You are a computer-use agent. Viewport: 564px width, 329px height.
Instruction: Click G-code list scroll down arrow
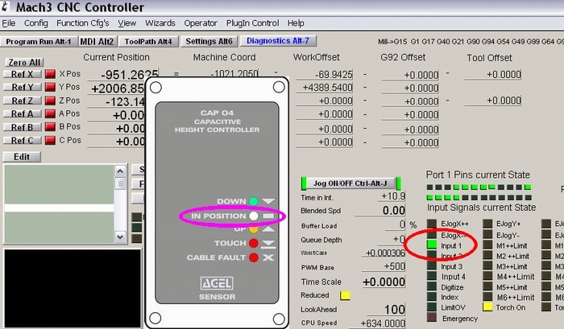click(x=120, y=236)
